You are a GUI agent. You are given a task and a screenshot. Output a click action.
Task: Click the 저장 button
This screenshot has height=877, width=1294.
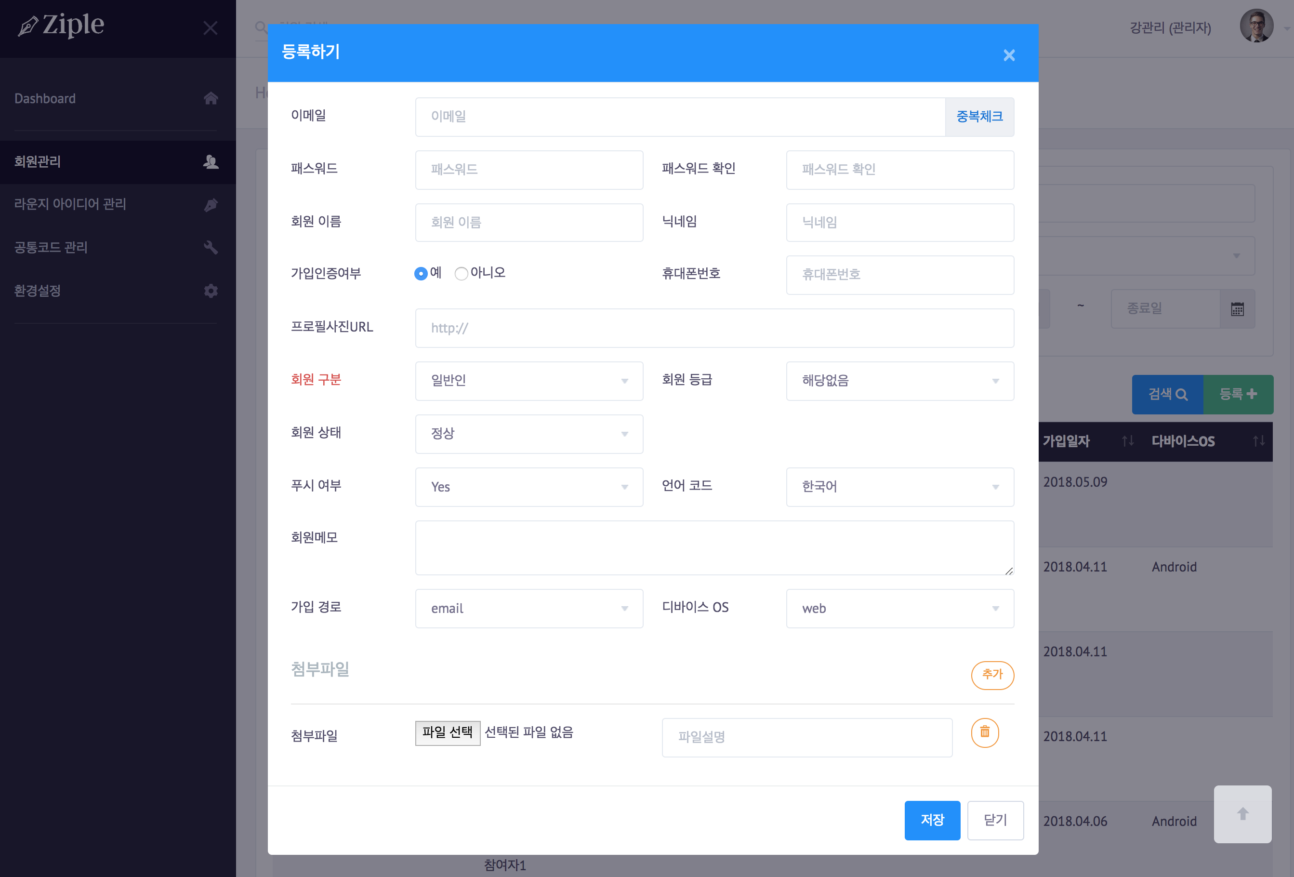point(932,820)
